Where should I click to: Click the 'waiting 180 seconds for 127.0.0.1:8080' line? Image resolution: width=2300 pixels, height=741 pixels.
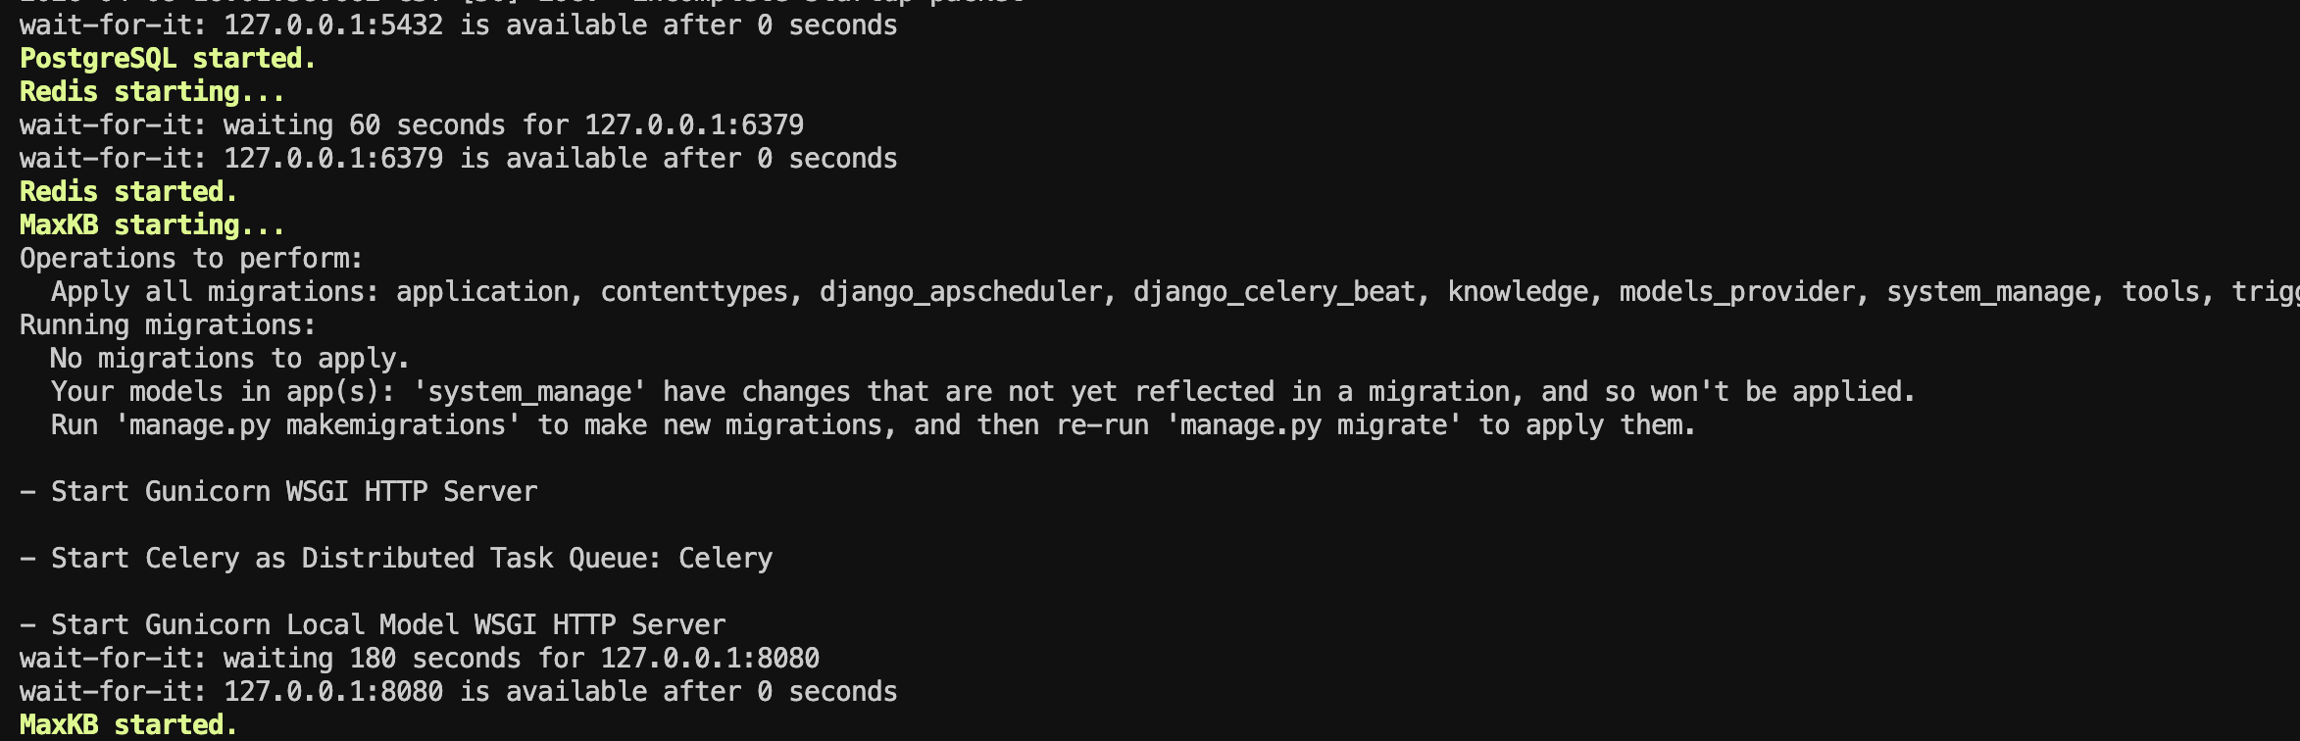[420, 659]
